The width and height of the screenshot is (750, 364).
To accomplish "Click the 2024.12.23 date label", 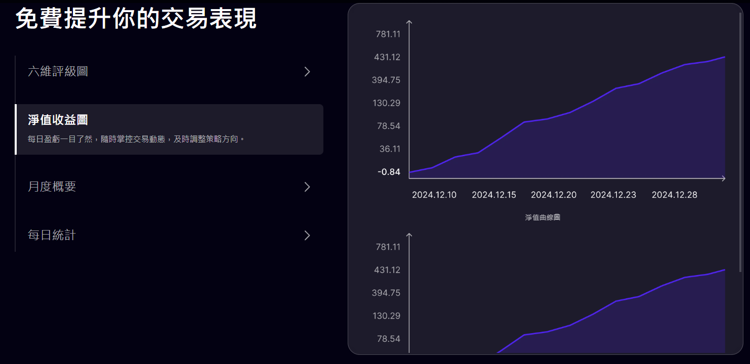I will pos(613,195).
